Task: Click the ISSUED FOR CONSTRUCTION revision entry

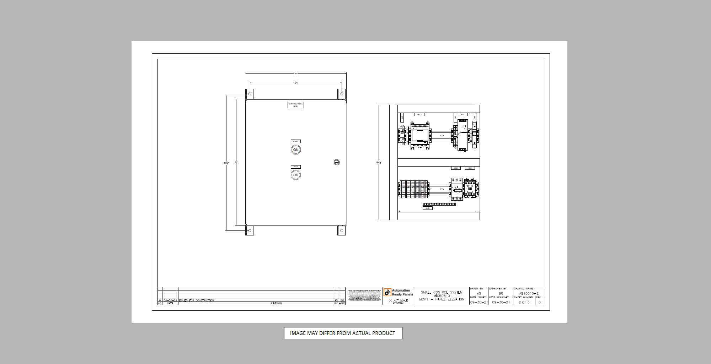Action: 197,300
